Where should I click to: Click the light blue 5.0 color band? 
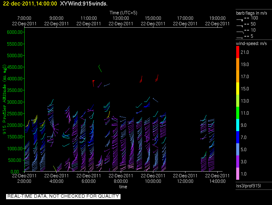click(238, 149)
